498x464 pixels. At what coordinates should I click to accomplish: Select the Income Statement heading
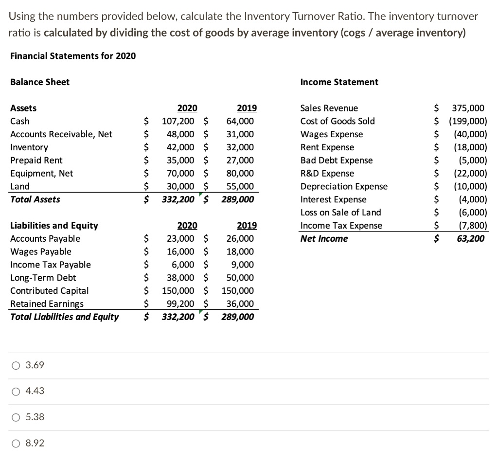tap(339, 82)
